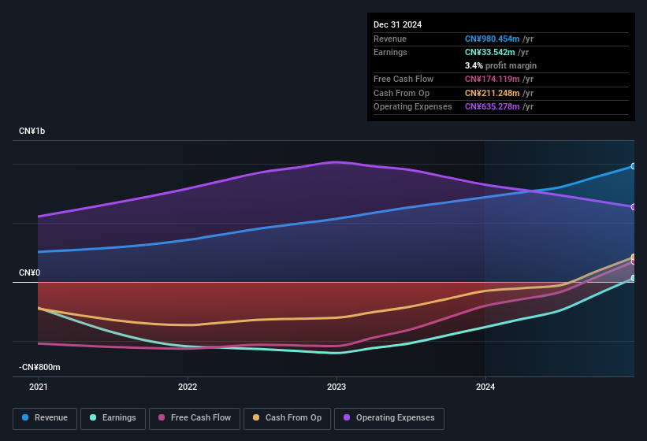Click the CN¥980.454m revenue value
This screenshot has height=441, width=647.
[x=492, y=39]
